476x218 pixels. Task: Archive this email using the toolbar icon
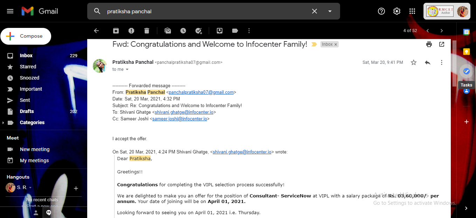[116, 31]
